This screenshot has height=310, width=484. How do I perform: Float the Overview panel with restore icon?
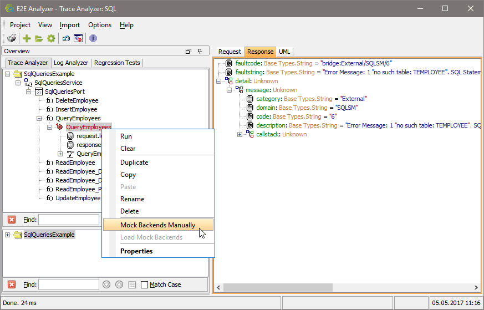[x=188, y=51]
